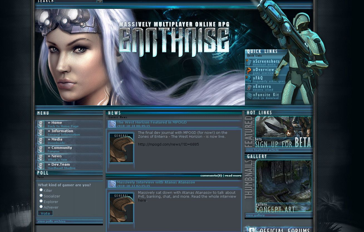The height and width of the screenshot is (232, 364).
Task: Click the Overview question mark icon
Action: (x=249, y=71)
